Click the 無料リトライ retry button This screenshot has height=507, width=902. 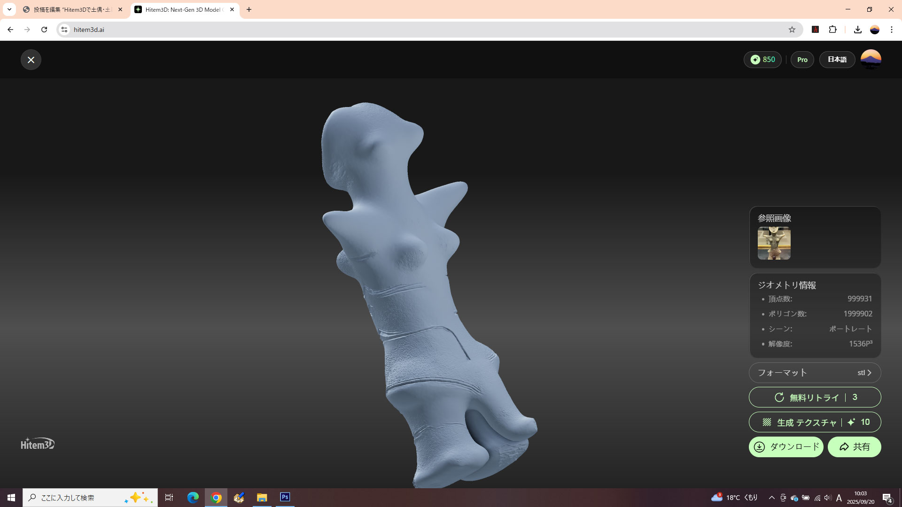point(815,397)
